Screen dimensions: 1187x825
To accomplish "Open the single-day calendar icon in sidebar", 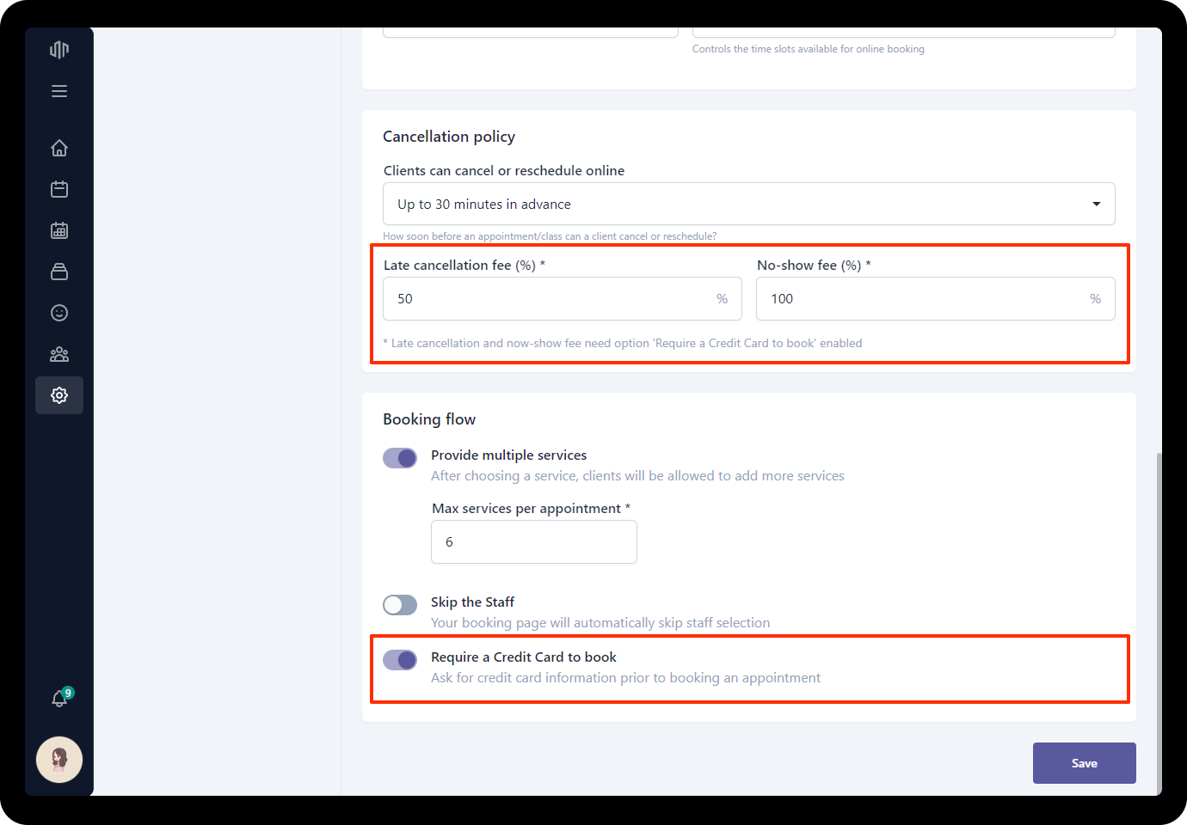I will (59, 189).
